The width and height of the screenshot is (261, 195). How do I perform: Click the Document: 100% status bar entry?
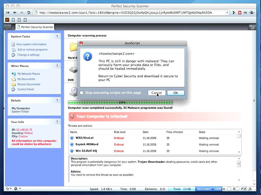(209, 189)
